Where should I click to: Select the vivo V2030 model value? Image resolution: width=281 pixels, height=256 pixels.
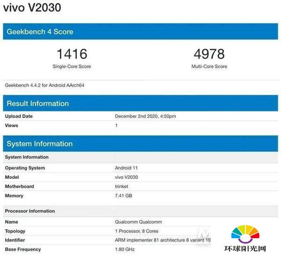(x=126, y=177)
